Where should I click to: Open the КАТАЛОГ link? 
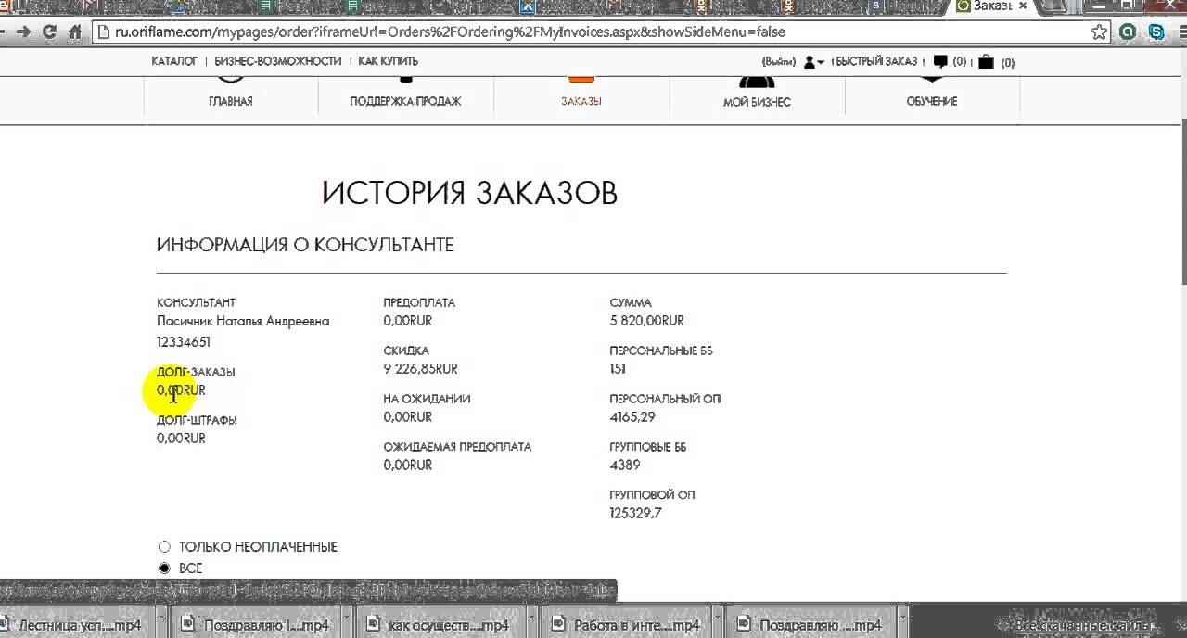[x=174, y=61]
